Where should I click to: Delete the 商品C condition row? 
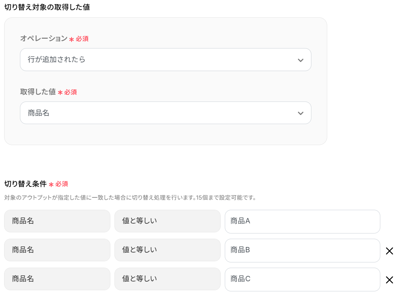coord(389,280)
